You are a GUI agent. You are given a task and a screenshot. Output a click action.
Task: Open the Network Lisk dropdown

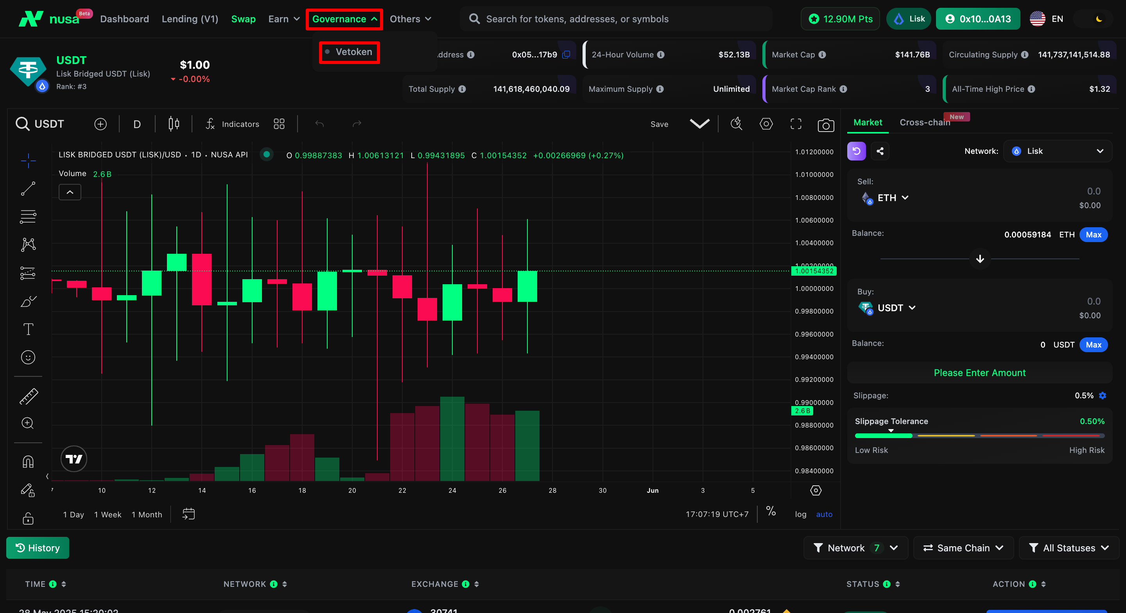[1057, 151]
